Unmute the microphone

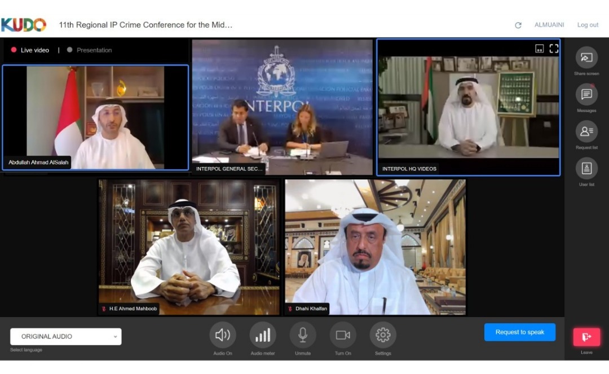click(303, 335)
